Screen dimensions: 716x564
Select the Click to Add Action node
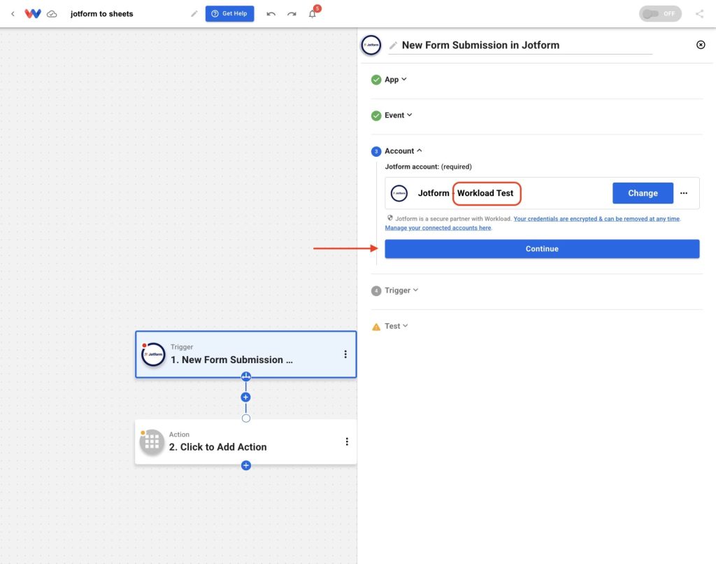click(245, 442)
